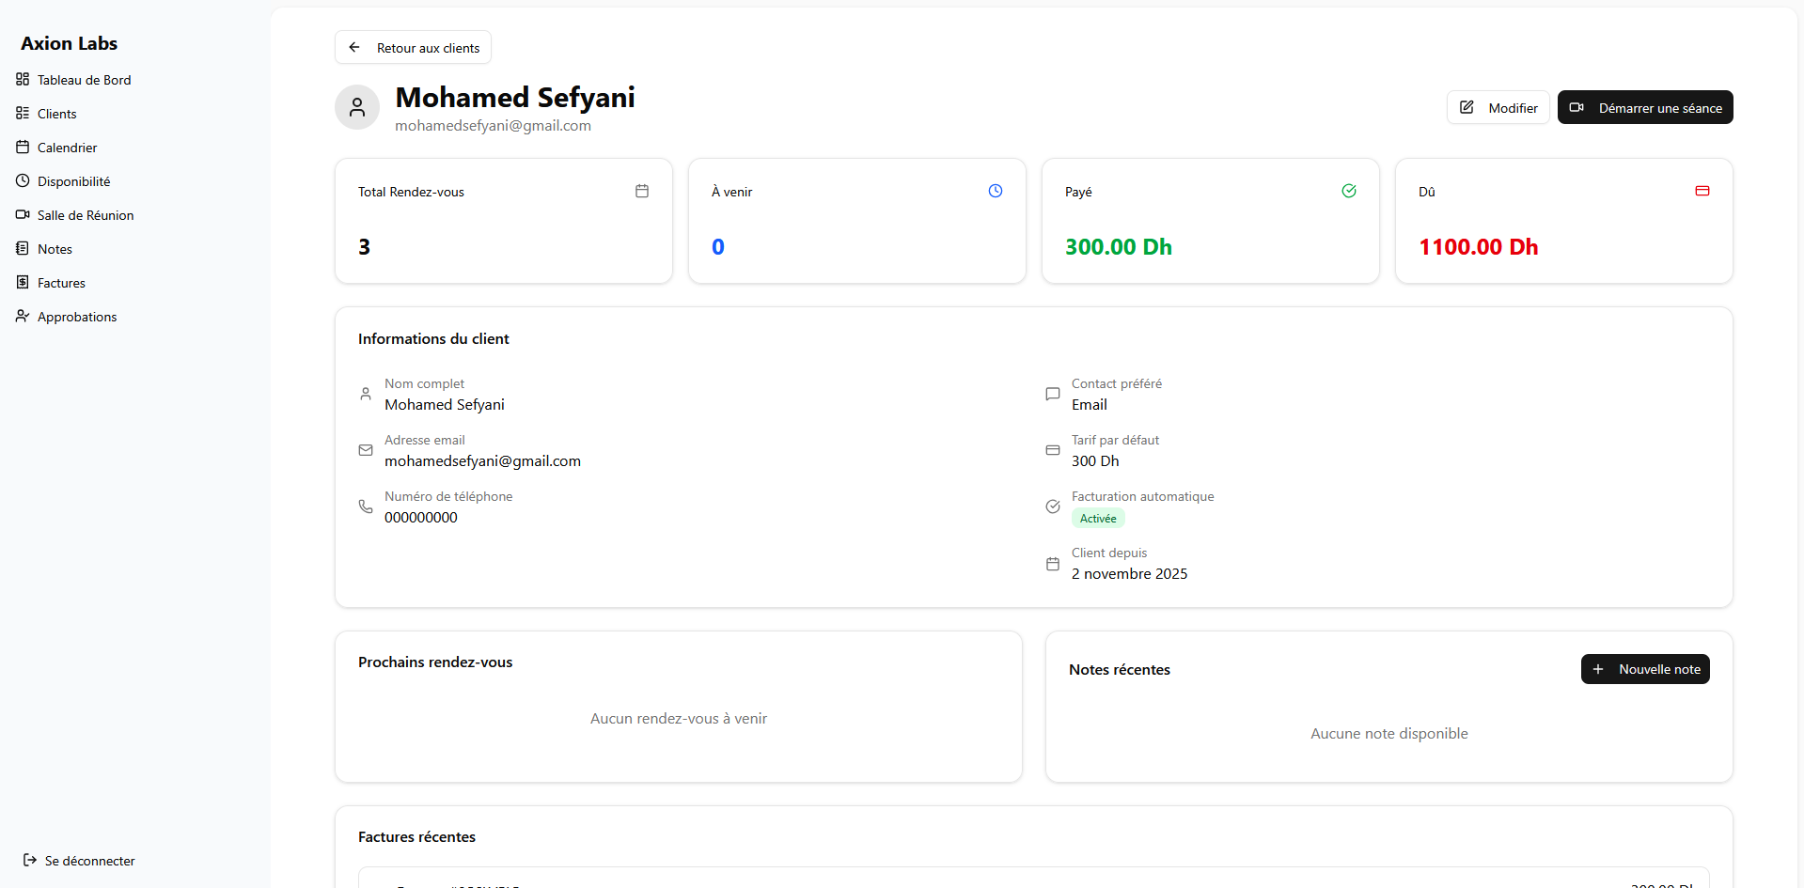
Task: Switch to Notes via the sidebar menu
Action: (x=54, y=248)
